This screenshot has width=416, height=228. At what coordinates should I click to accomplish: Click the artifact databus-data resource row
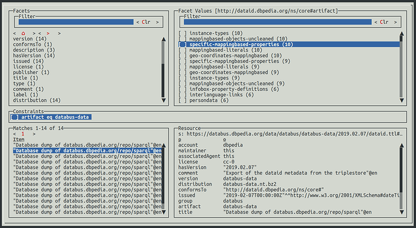click(x=289, y=206)
